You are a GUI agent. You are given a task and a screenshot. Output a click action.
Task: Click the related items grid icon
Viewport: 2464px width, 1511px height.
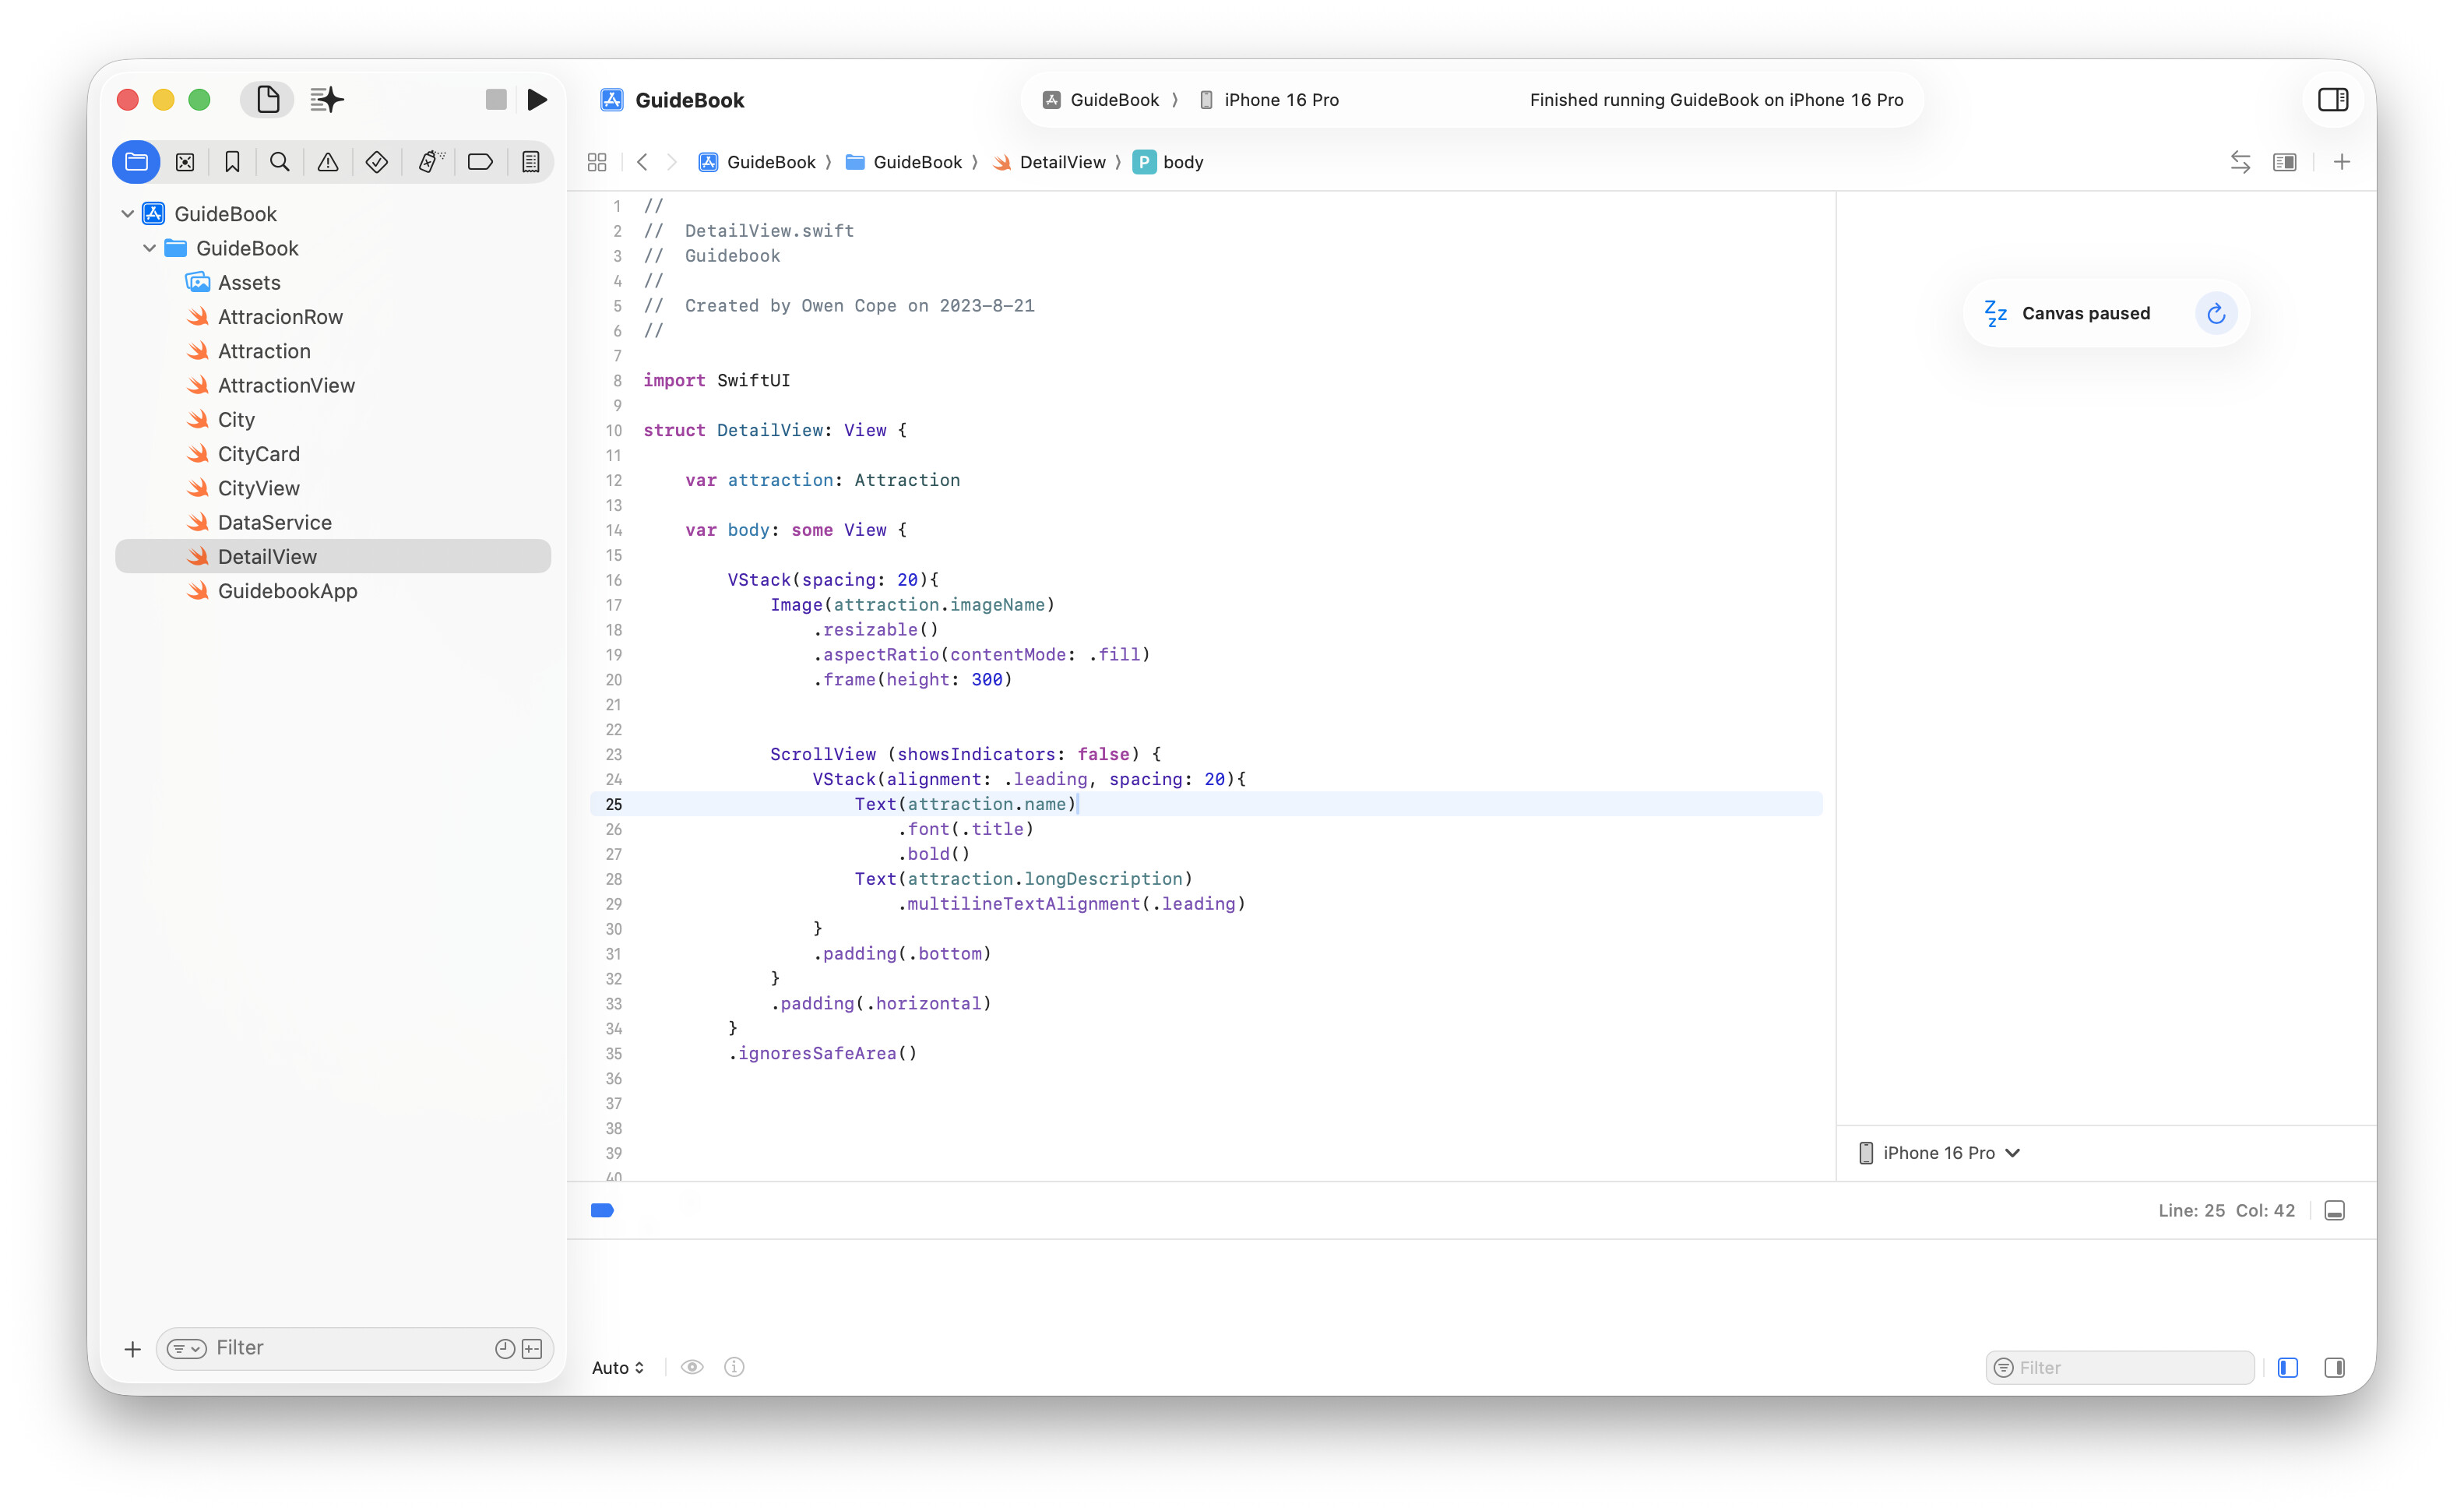[x=597, y=162]
